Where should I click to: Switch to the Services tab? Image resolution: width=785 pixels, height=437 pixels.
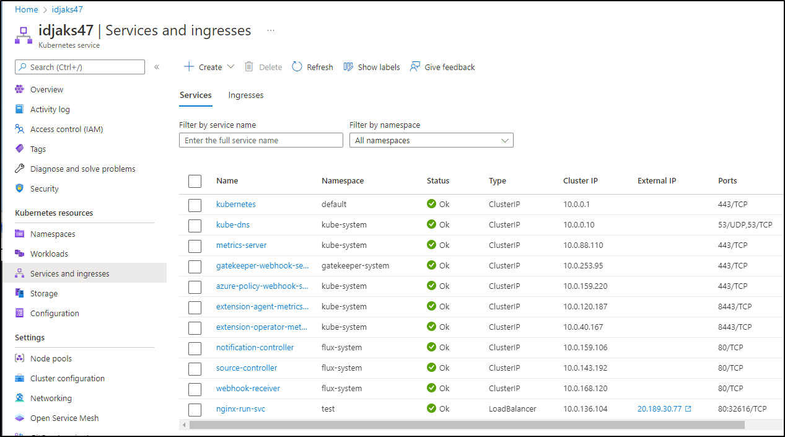point(196,95)
